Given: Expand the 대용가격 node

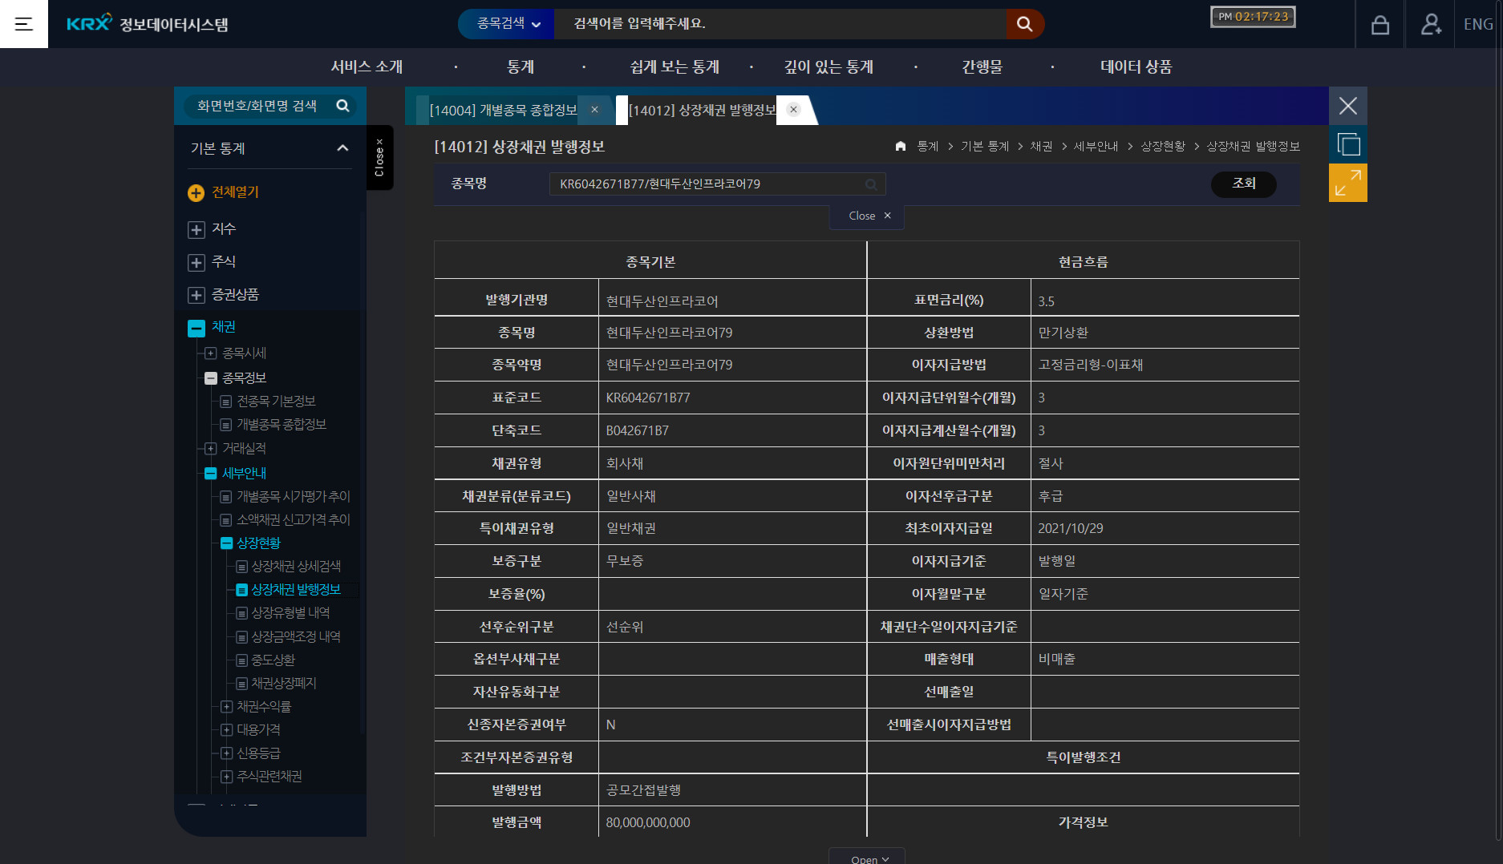Looking at the screenshot, I should 226,729.
